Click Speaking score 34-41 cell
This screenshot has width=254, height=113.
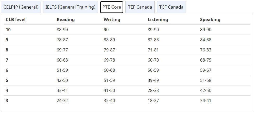pos(206,101)
